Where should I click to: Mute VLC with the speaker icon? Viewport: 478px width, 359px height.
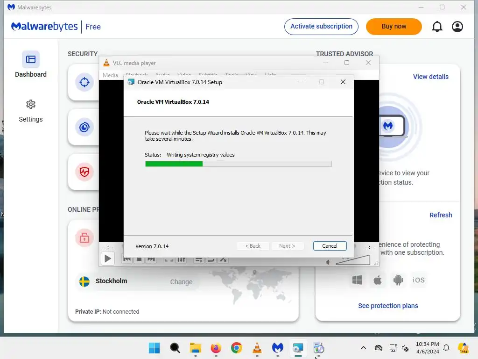tap(328, 262)
